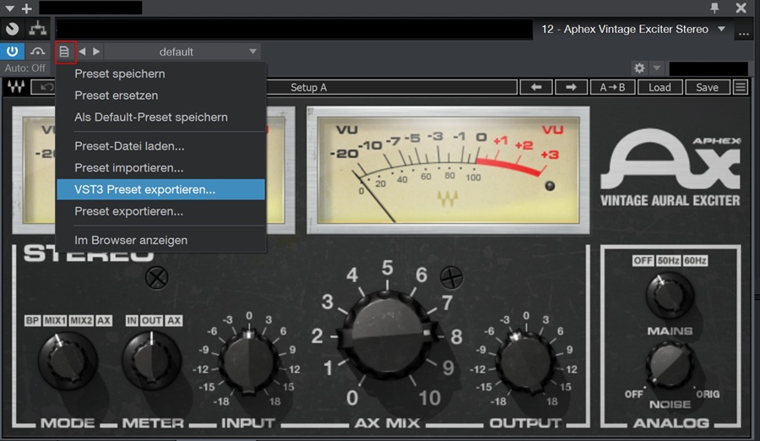Choose Als Default-Preset speichern
Screen dimensions: 760x441
[x=161, y=117]
